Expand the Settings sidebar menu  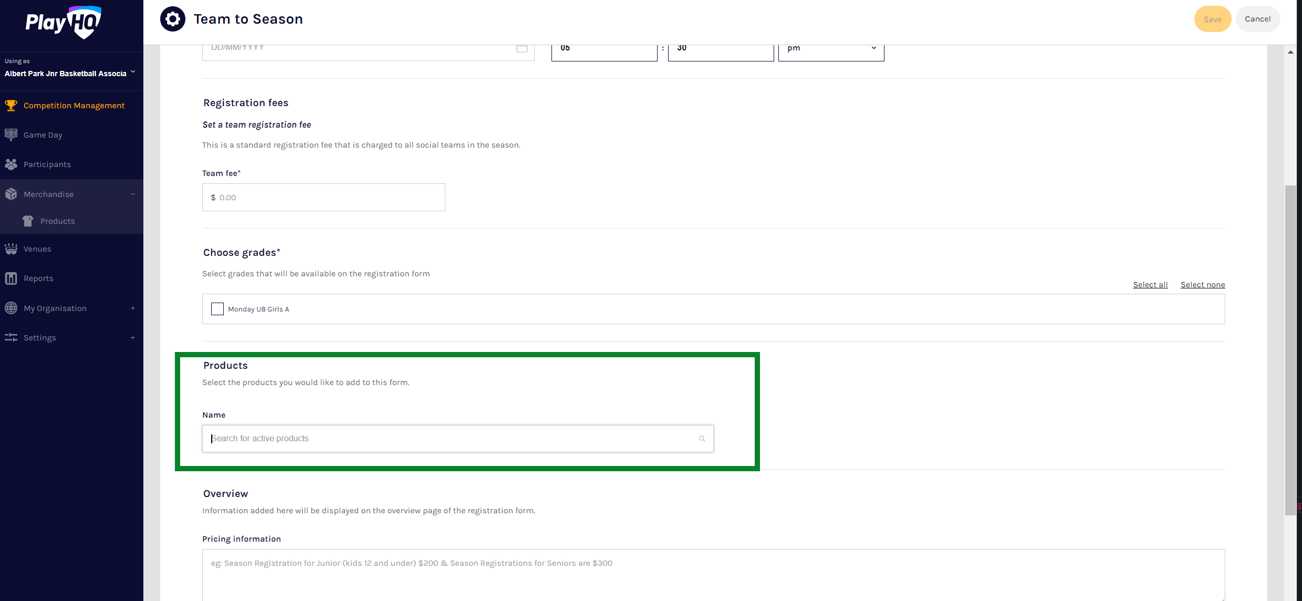[x=133, y=338]
